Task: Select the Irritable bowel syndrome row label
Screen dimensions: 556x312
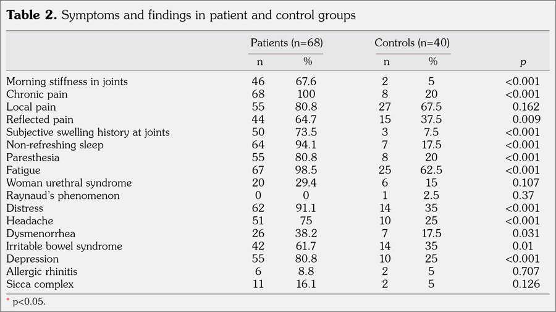Action: coord(64,247)
